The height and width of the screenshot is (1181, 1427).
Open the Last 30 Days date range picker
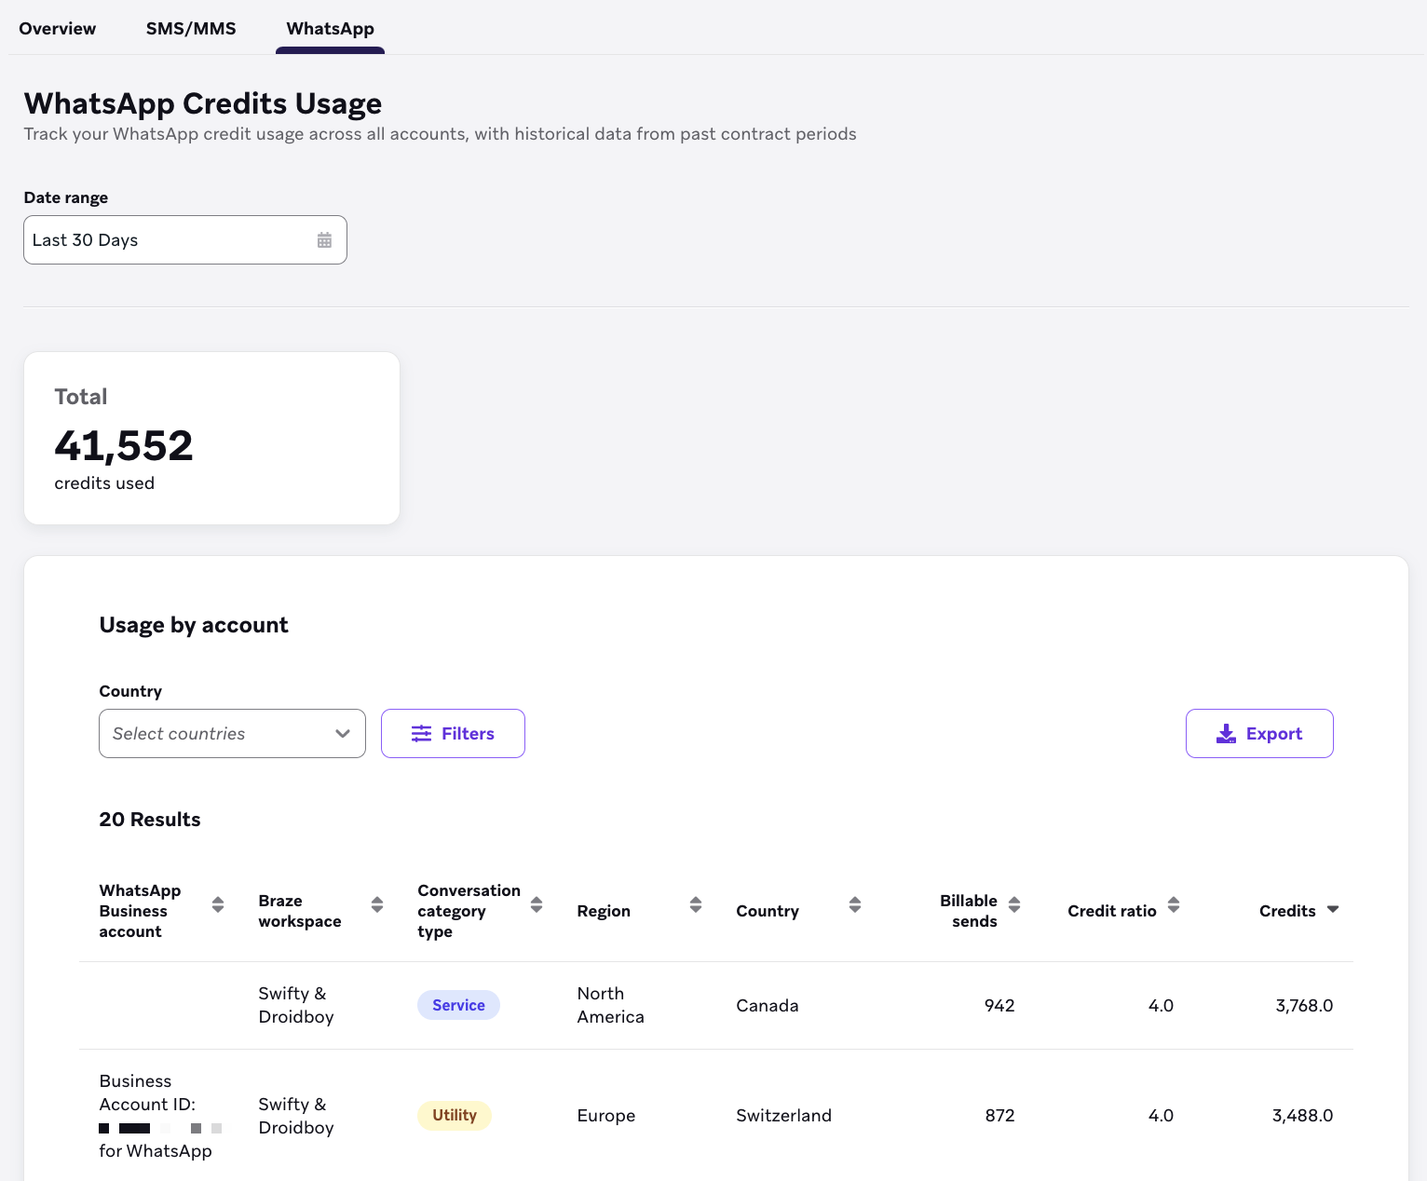tap(185, 240)
